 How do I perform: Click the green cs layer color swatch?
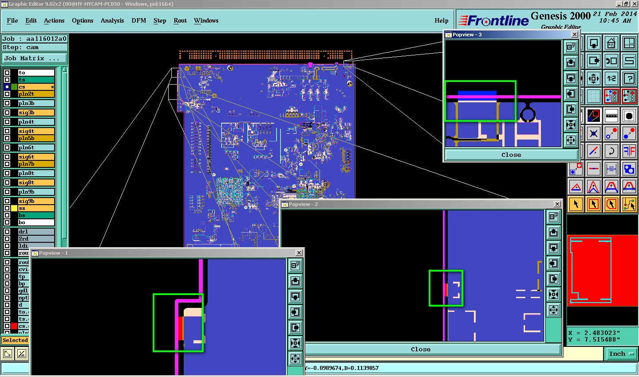(x=14, y=87)
